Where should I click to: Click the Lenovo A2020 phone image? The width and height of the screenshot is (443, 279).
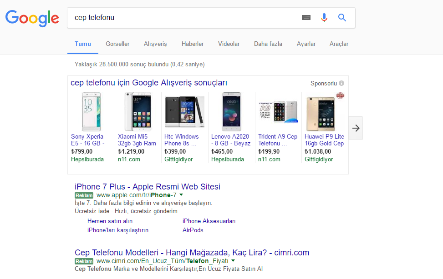click(x=231, y=112)
